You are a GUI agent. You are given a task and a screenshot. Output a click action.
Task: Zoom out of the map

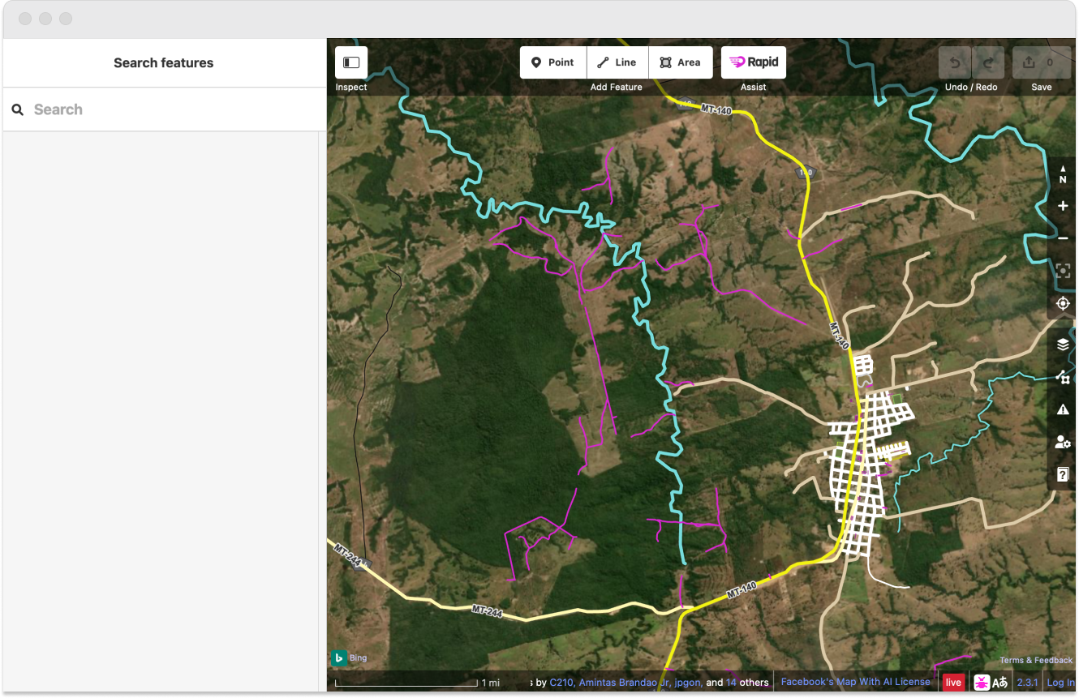click(x=1063, y=238)
